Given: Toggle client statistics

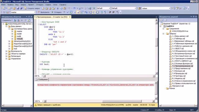Looking at the screenshot, I should 86,12.
